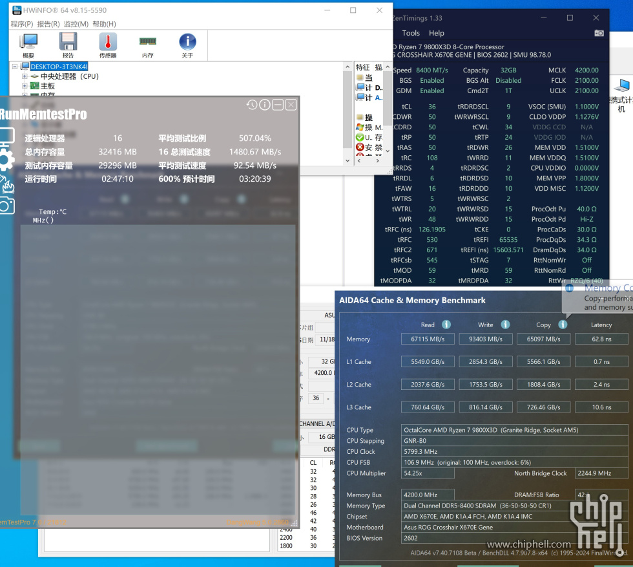Click the L2 Cache Copy value 1808.4 GB/s

coord(543,384)
